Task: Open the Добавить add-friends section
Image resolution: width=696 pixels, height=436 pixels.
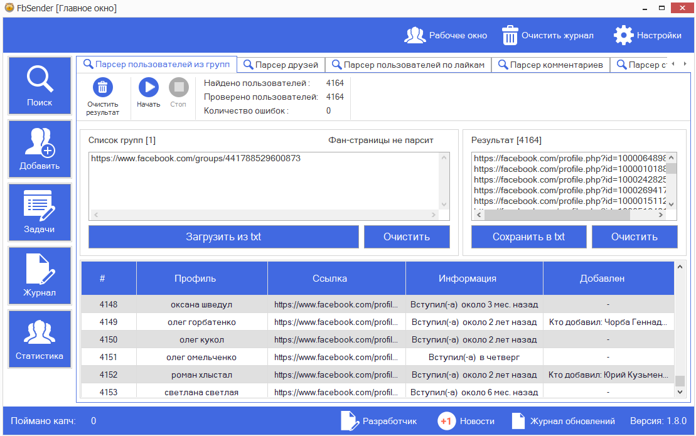Action: [x=40, y=149]
